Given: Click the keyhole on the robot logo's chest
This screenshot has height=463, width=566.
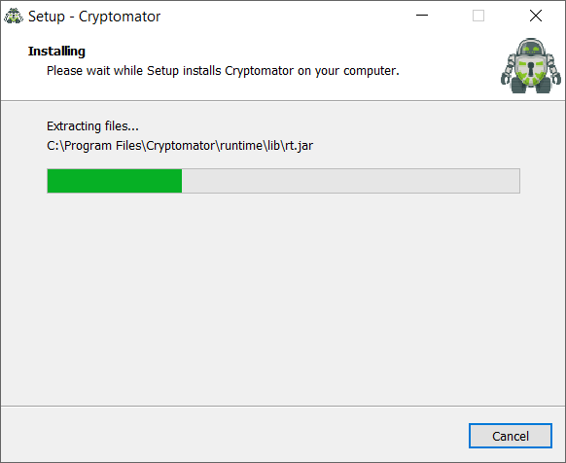Looking at the screenshot, I should pos(531,69).
